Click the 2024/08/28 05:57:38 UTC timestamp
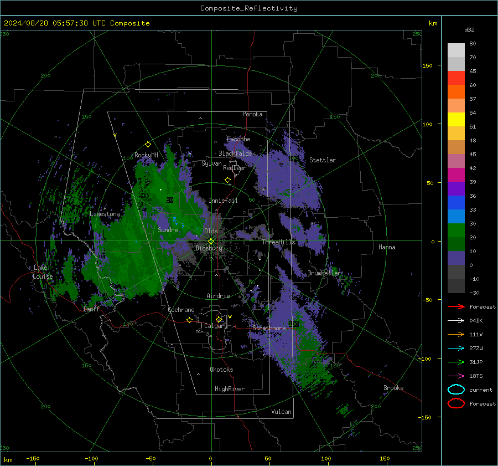498x466 pixels. [54, 23]
